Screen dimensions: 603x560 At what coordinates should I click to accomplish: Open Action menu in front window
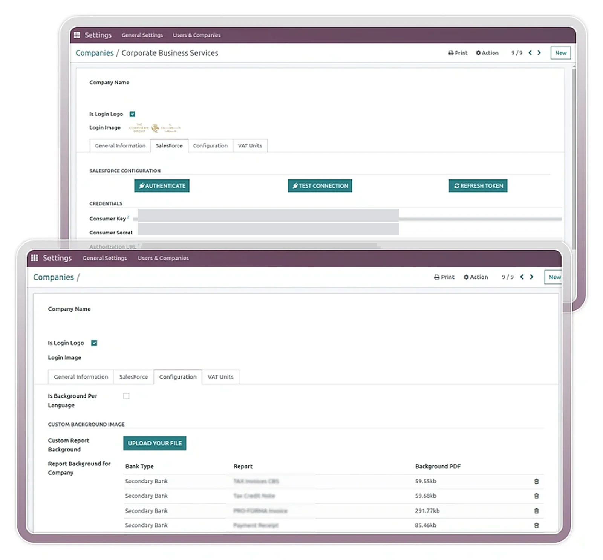475,277
